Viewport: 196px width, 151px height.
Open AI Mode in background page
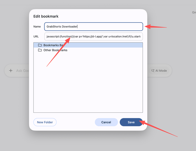coord(159,71)
